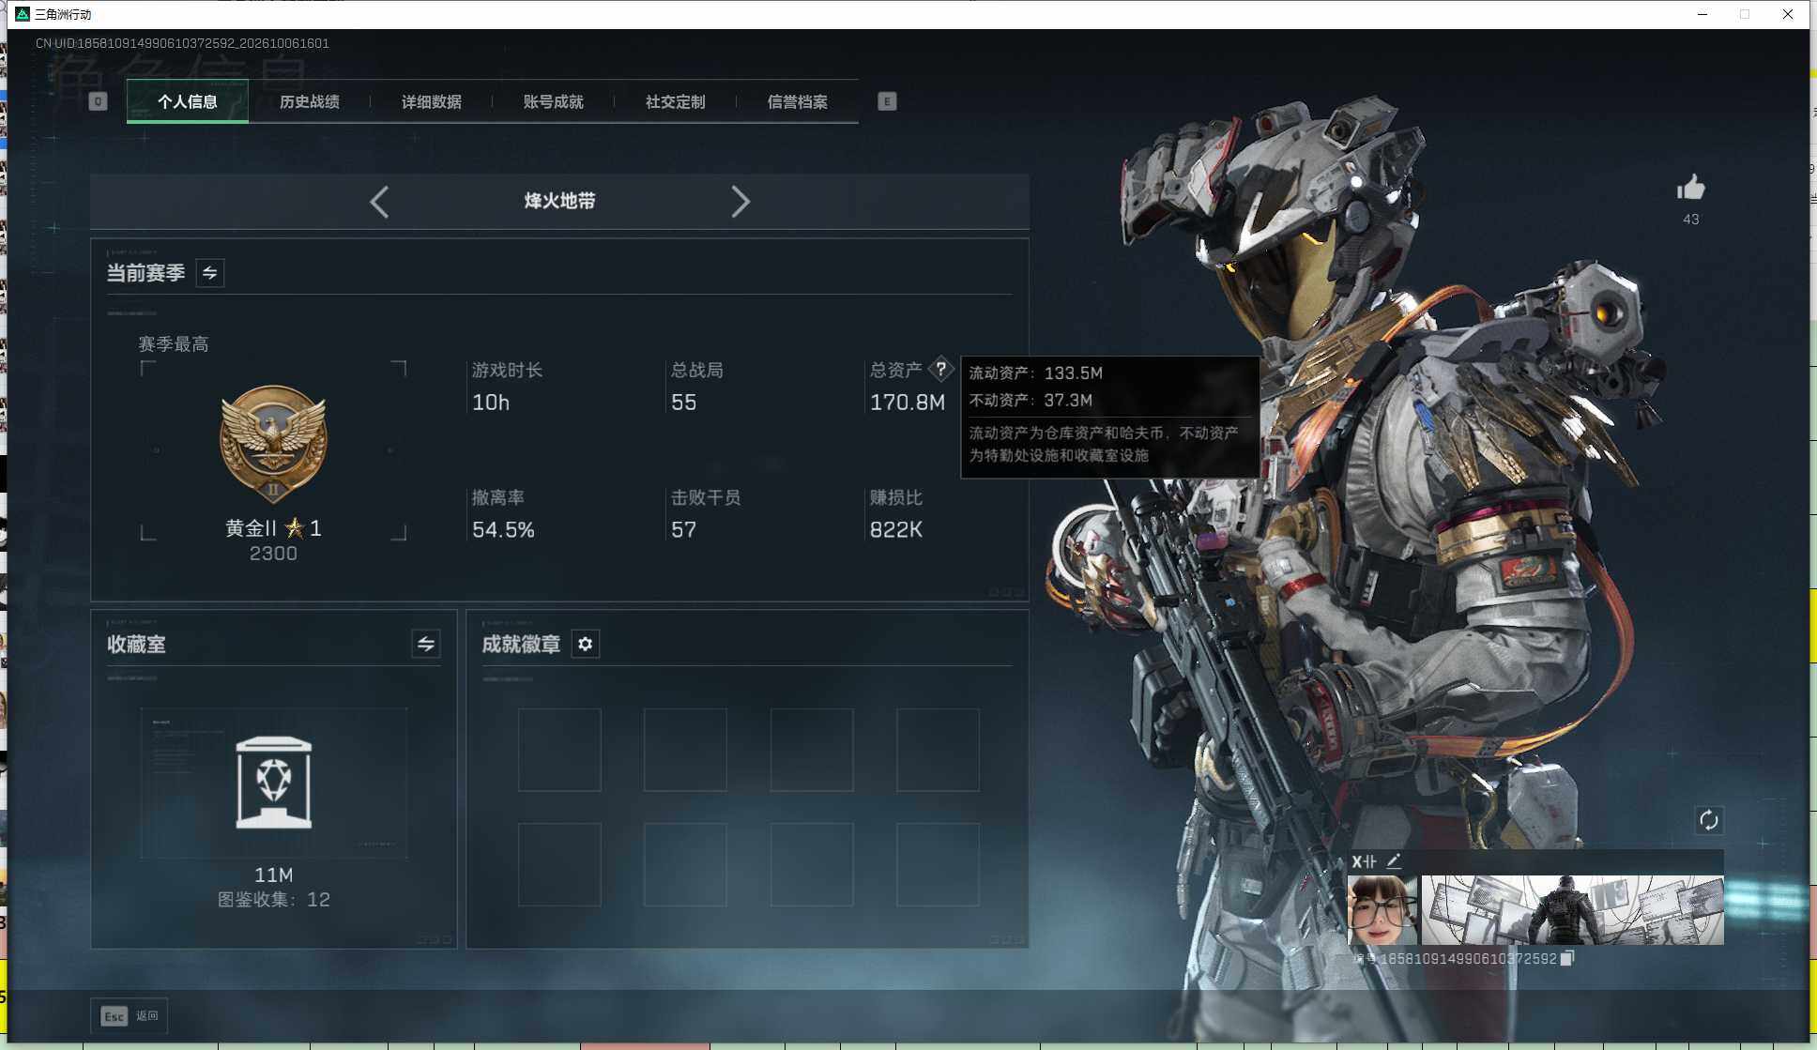Click the 2300 rank points value
The height and width of the screenshot is (1050, 1817).
coord(273,554)
